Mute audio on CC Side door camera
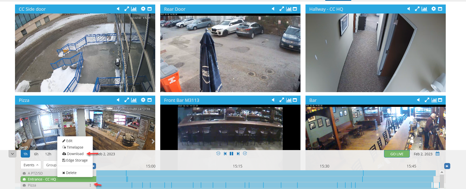The height and width of the screenshot is (189, 466). 118,9
